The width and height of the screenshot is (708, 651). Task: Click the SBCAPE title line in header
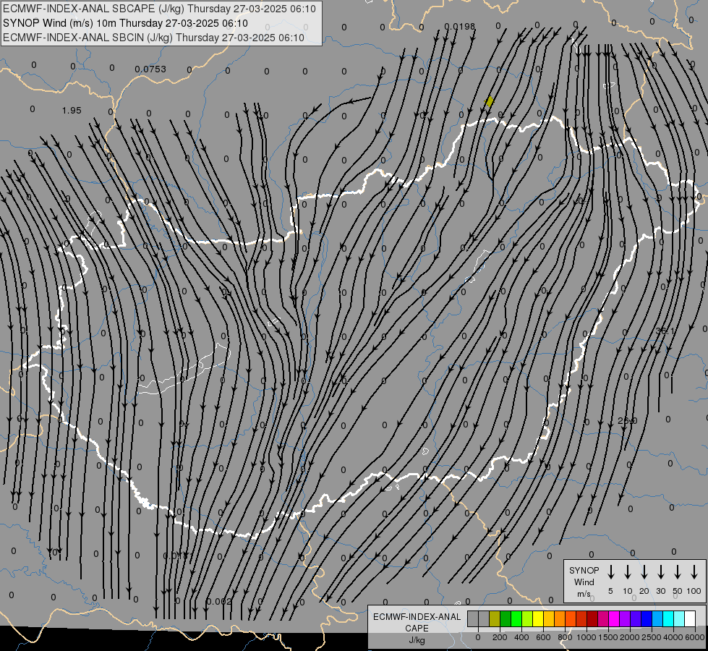point(159,9)
